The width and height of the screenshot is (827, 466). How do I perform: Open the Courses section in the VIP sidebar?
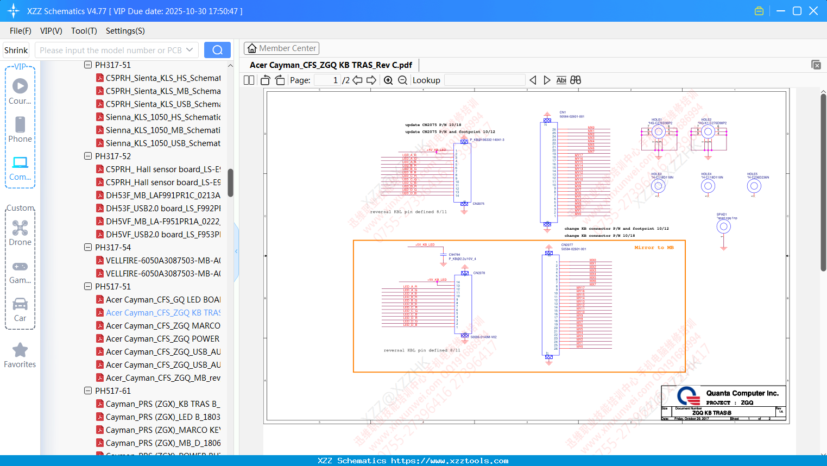pos(20,91)
